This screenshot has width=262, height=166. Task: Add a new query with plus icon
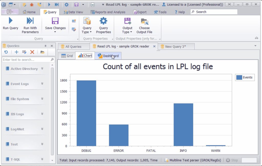tap(16, 52)
